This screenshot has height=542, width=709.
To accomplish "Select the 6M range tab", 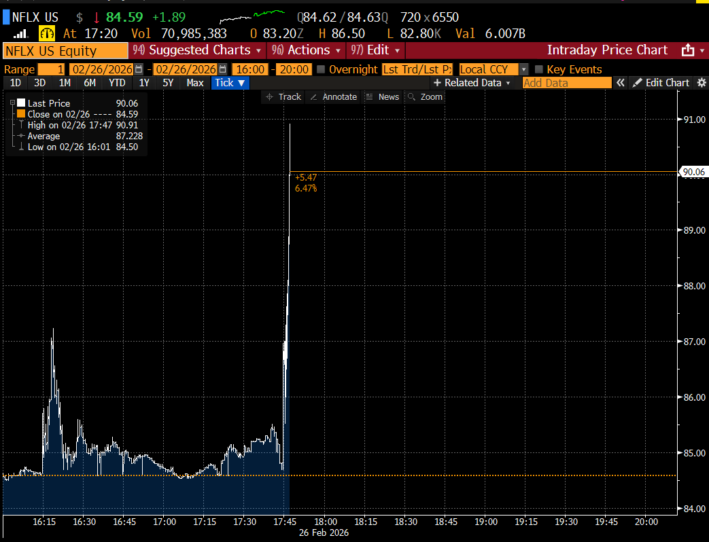I will point(90,83).
